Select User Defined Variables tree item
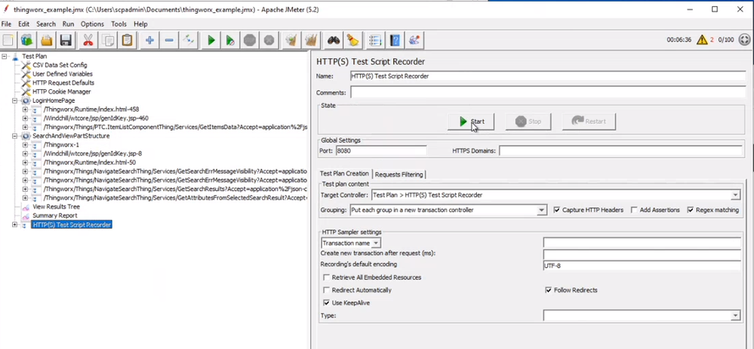The width and height of the screenshot is (754, 349). point(63,74)
